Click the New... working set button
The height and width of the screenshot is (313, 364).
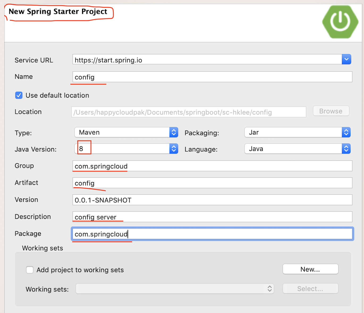(310, 269)
